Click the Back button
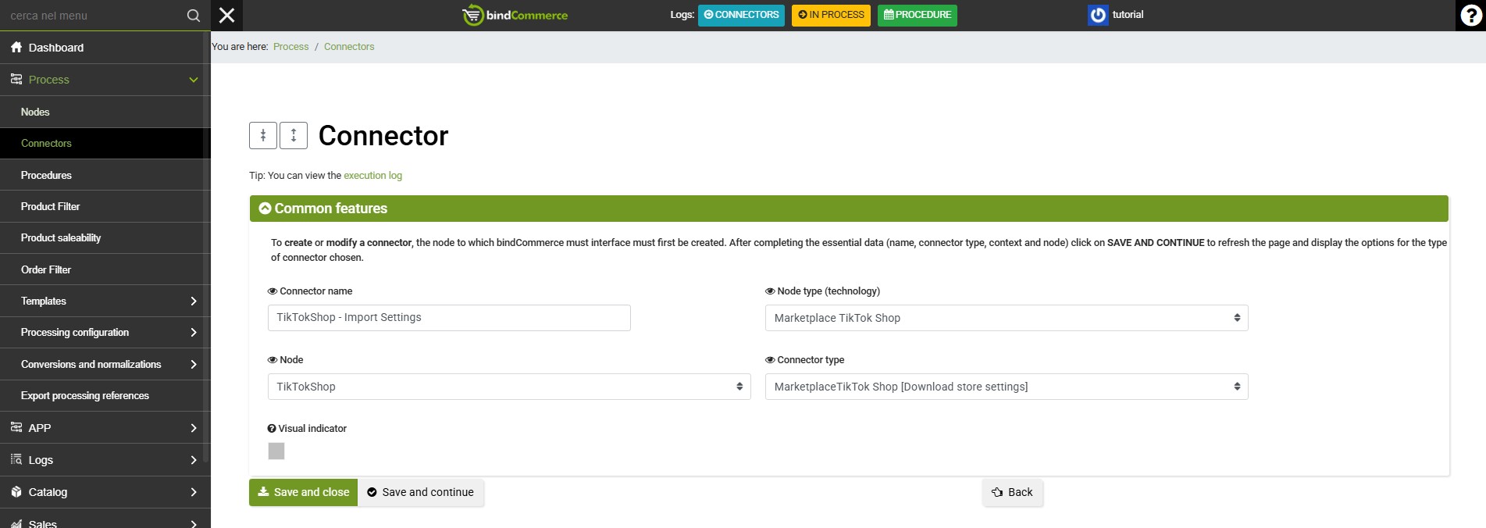This screenshot has height=528, width=1486. 1012,492
